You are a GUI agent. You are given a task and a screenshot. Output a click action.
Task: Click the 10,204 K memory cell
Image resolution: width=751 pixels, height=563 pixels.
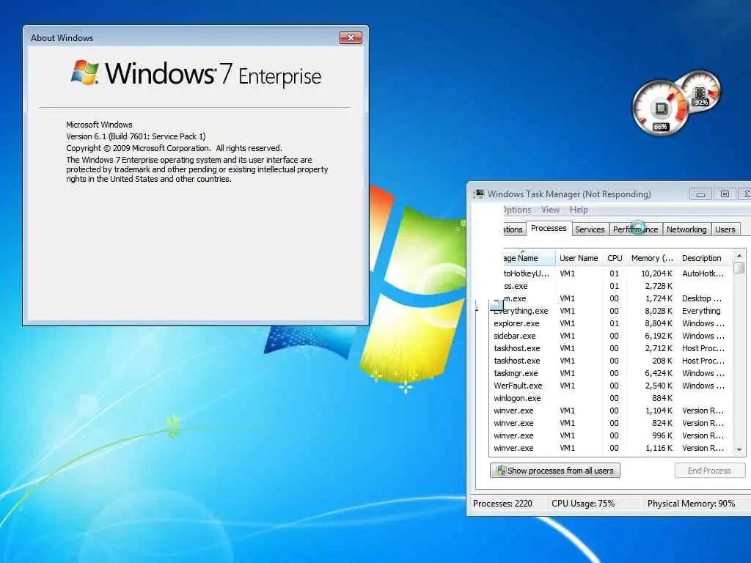656,273
